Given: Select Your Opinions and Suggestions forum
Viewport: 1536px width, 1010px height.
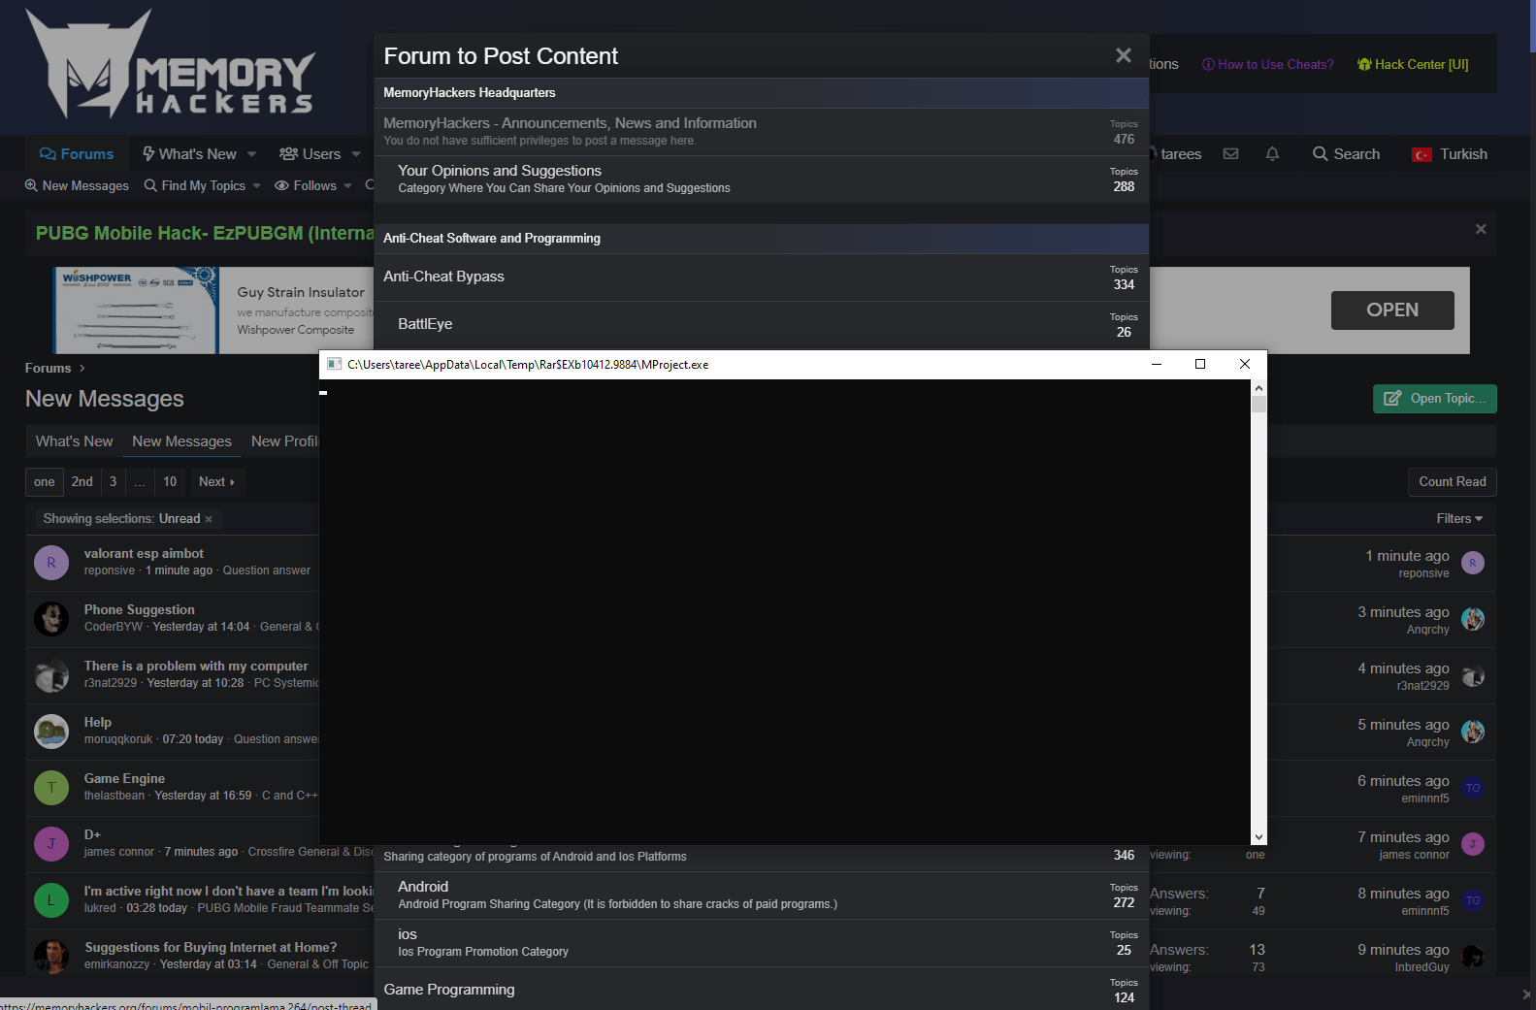Looking at the screenshot, I should point(762,179).
